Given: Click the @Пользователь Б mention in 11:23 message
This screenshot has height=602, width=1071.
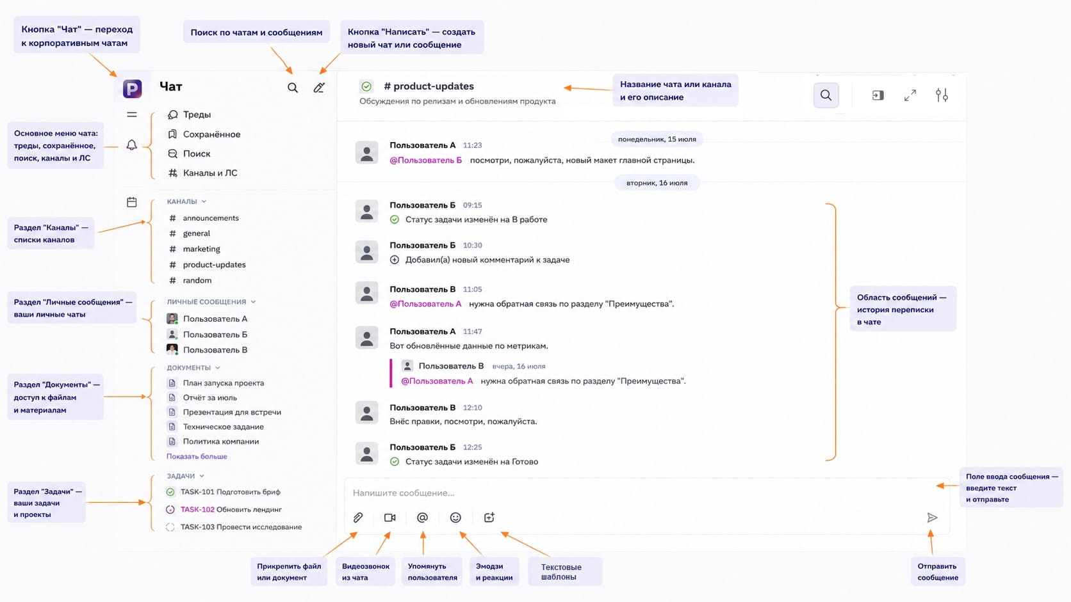Looking at the screenshot, I should [x=426, y=160].
